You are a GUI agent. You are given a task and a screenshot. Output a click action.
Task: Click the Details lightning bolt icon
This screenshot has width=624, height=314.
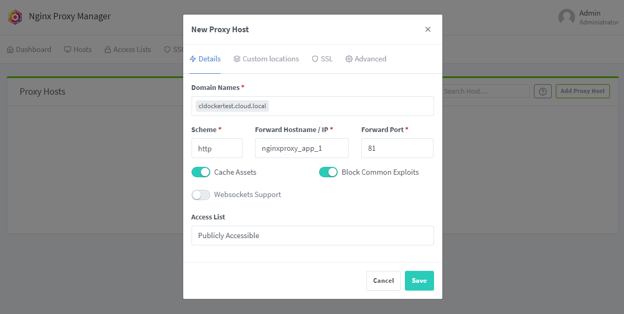click(192, 58)
